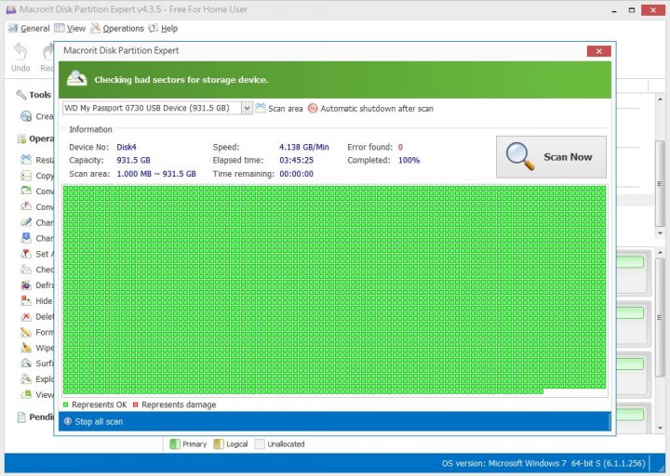The width and height of the screenshot is (670, 476).
Task: Click the Operations section icon in sidebar
Action: coord(21,139)
